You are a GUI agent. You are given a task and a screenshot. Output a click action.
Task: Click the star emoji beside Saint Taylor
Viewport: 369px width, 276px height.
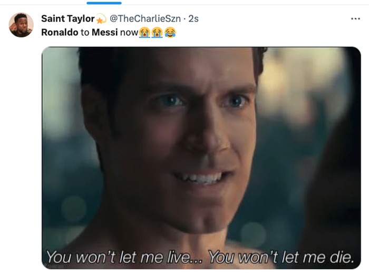coord(101,19)
